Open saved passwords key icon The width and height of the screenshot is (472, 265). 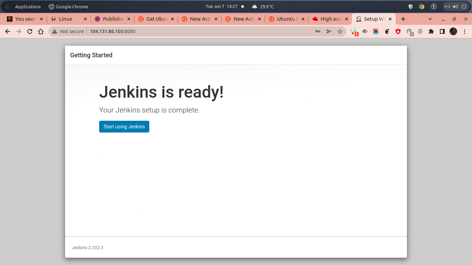318,31
